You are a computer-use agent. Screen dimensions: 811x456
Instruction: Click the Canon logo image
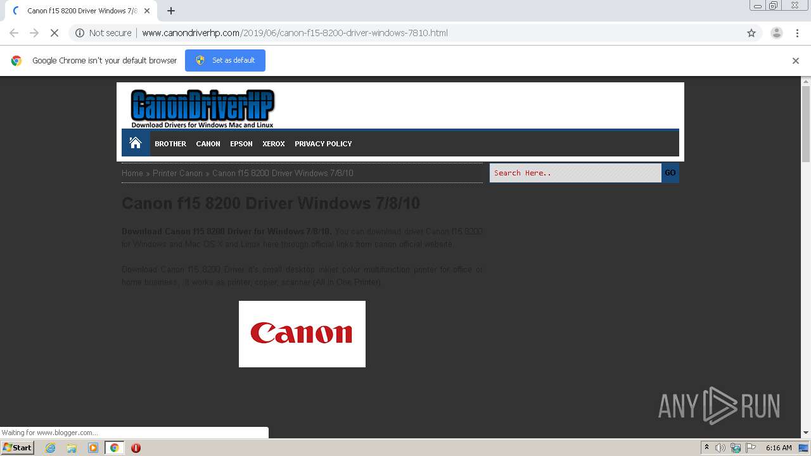coord(302,334)
